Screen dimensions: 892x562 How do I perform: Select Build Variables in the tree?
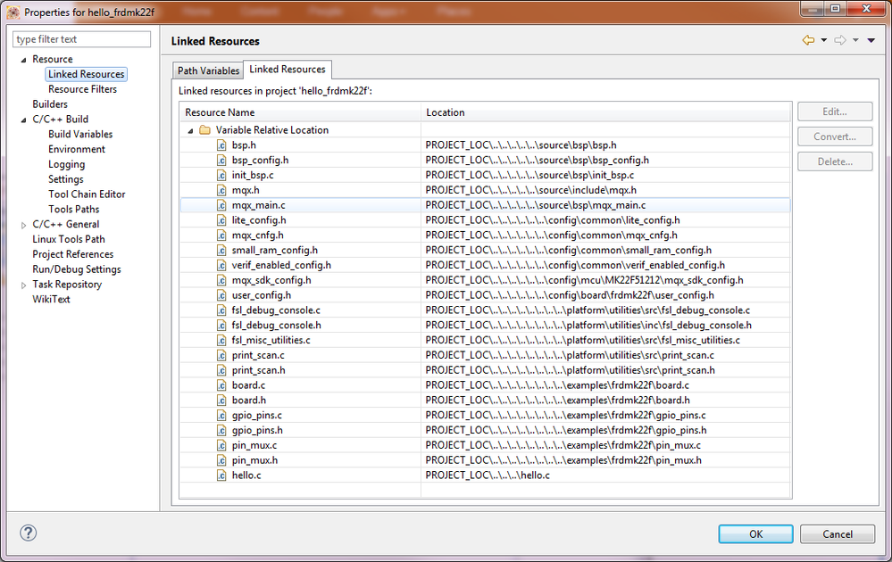[x=80, y=134]
